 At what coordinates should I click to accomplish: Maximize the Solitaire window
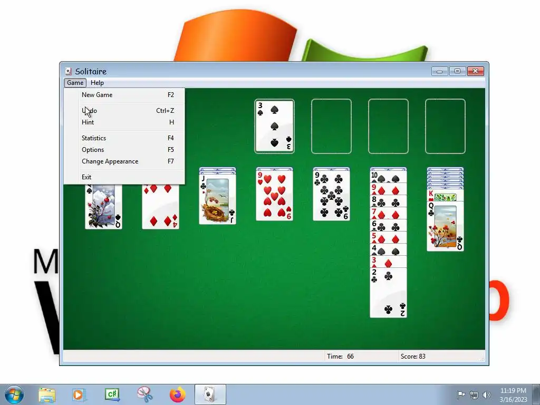pos(457,71)
